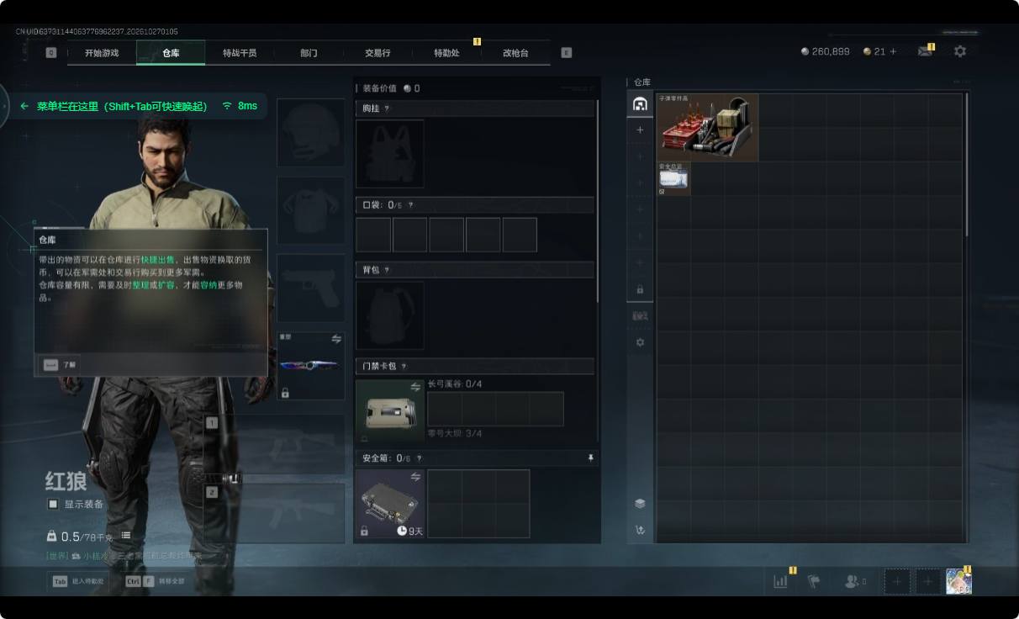
Task: Click the stack layers icon in warehouse sidebar
Action: [640, 504]
